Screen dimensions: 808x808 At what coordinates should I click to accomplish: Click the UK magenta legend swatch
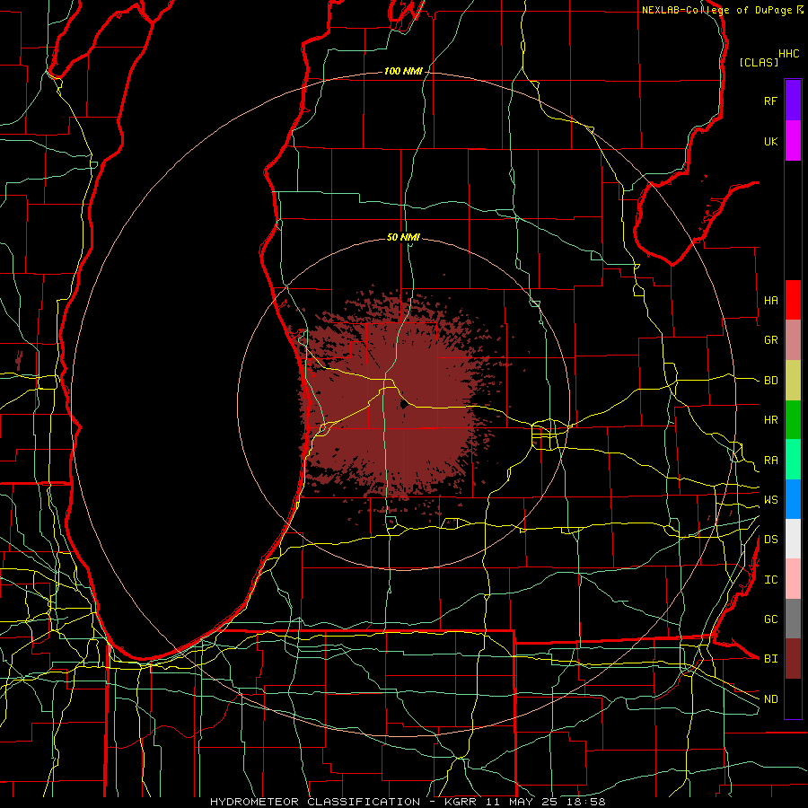click(x=793, y=141)
